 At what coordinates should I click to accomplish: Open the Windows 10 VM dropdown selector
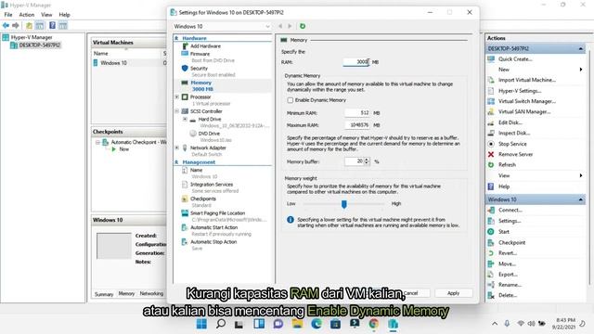tap(222, 27)
